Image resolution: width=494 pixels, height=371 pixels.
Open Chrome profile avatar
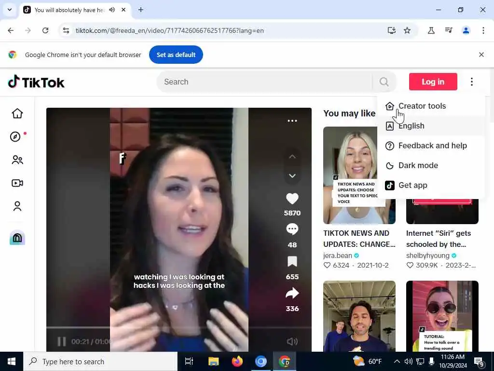[466, 30]
